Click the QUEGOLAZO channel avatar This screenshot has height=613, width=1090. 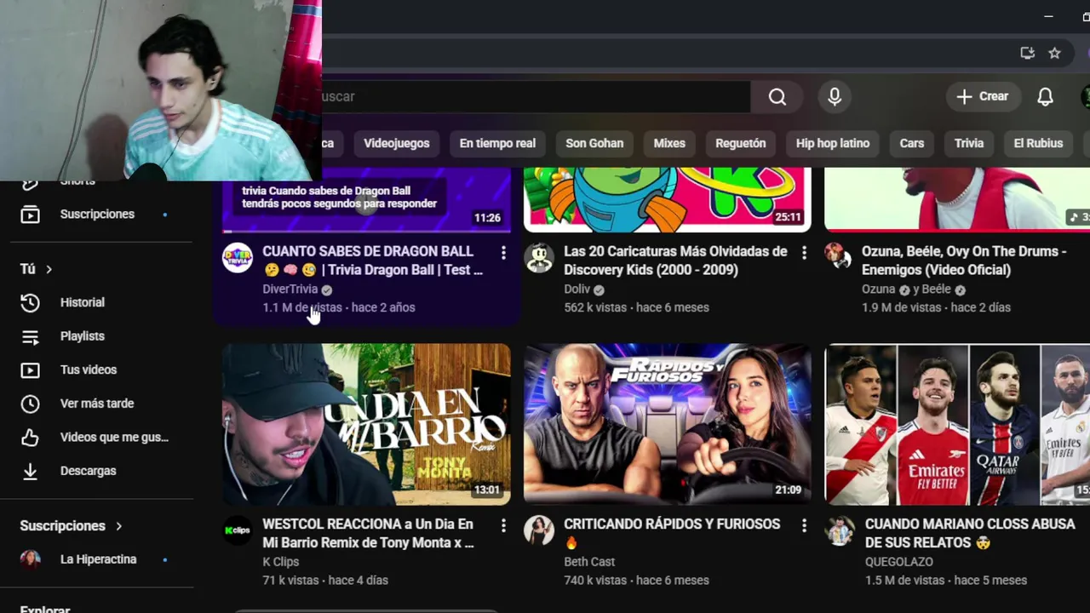[x=840, y=530]
